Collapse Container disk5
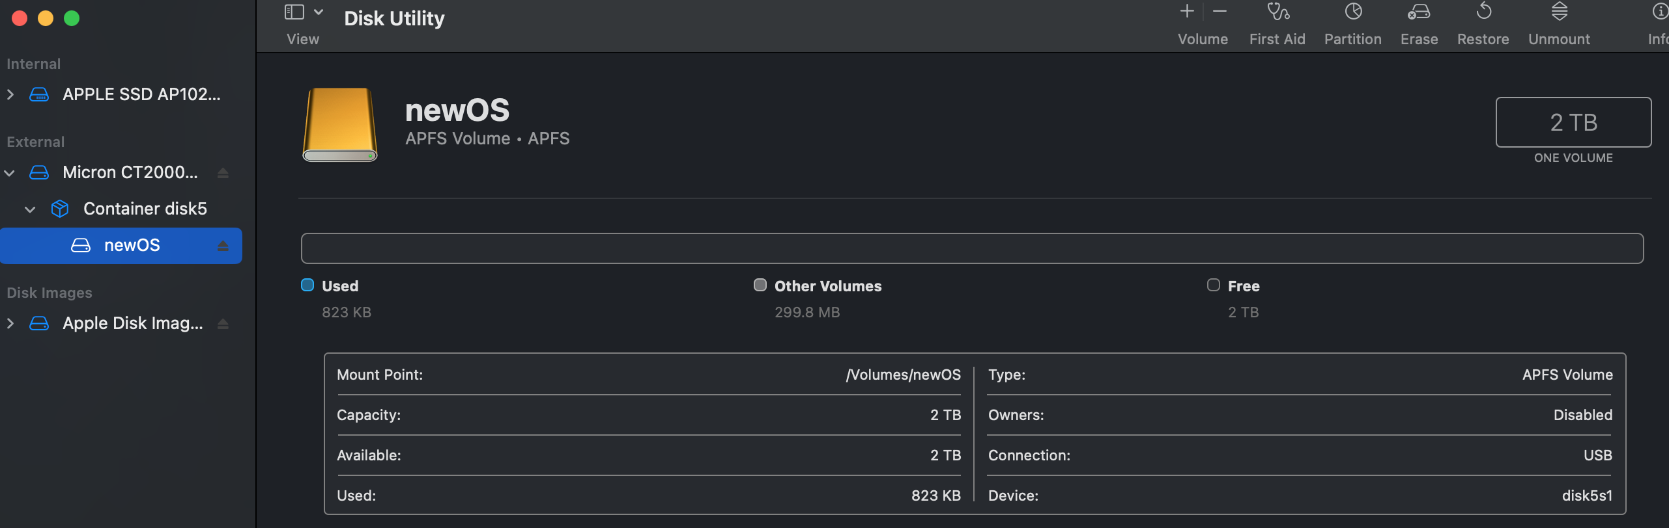 point(30,209)
